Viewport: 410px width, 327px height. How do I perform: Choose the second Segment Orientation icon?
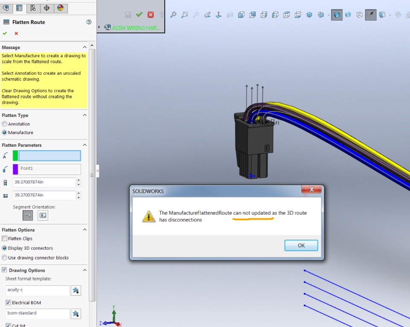pyautogui.click(x=43, y=216)
